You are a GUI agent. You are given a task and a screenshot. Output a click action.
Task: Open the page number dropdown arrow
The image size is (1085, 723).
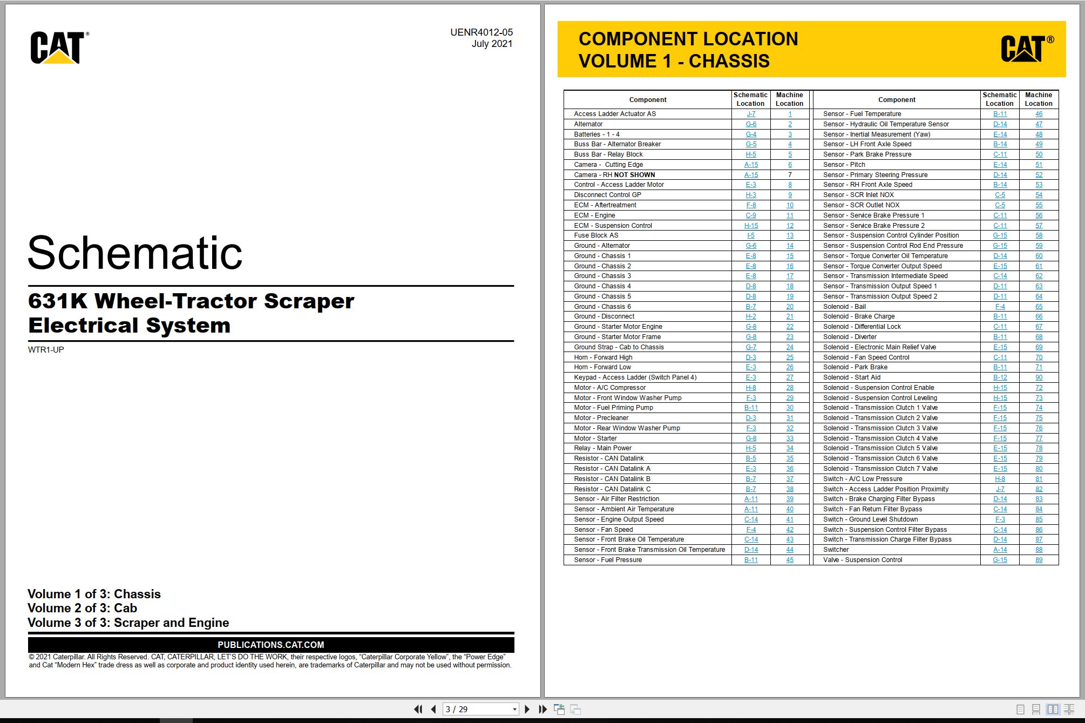pos(514,710)
